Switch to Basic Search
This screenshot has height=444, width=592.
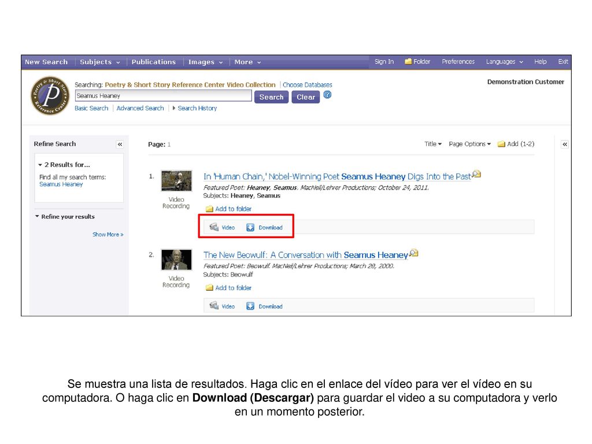pyautogui.click(x=91, y=108)
